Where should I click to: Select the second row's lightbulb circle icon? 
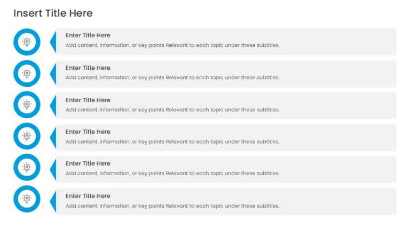[x=27, y=73]
